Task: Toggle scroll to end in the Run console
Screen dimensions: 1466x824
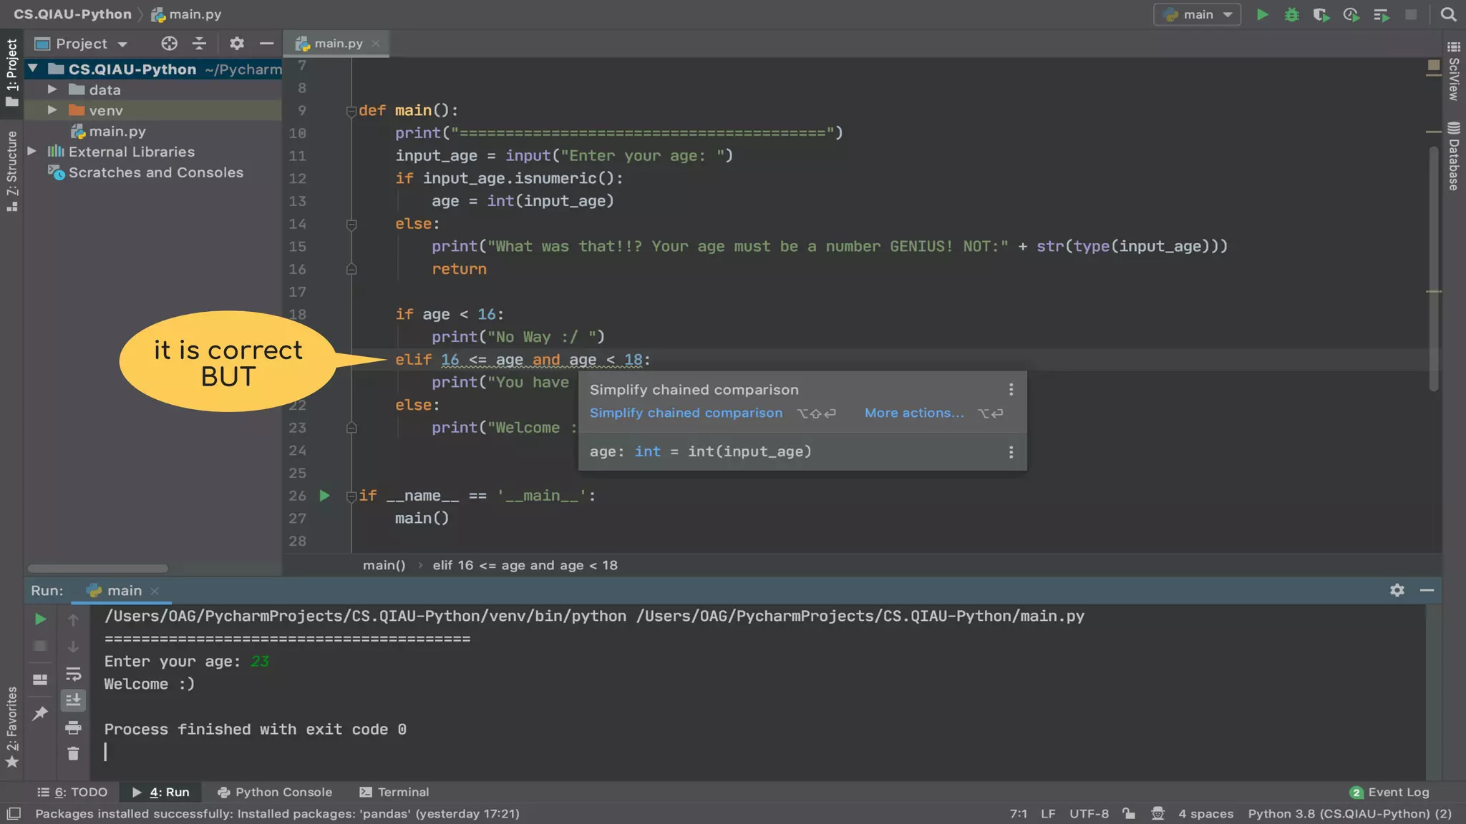Action: (x=73, y=700)
